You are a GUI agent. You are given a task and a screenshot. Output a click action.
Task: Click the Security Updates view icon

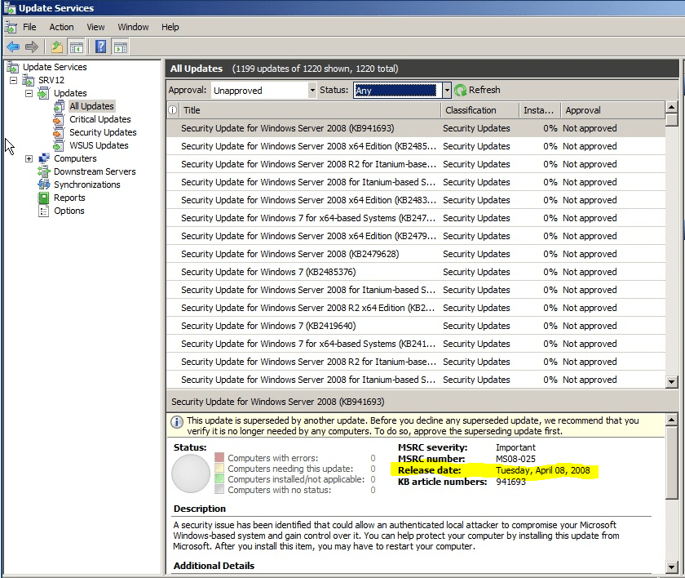pos(59,132)
